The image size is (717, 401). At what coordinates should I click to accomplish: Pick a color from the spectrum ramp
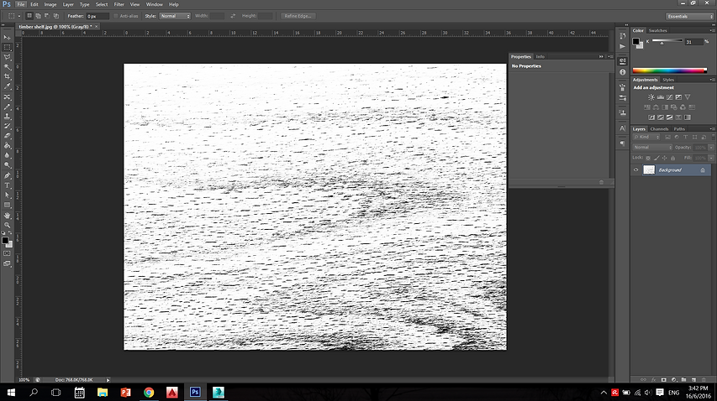pos(669,70)
